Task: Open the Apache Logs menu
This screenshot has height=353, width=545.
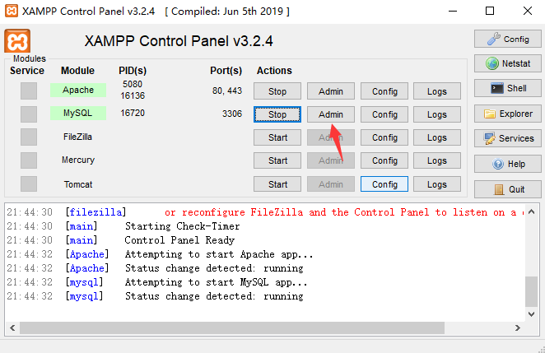Action: tap(437, 91)
